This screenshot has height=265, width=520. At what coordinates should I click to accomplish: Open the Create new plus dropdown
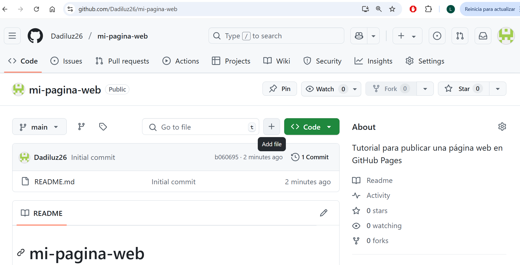(x=407, y=36)
